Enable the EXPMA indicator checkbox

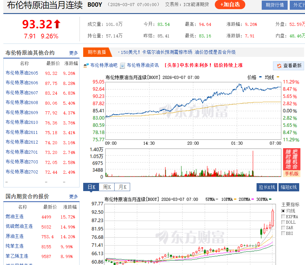click(x=283, y=217)
